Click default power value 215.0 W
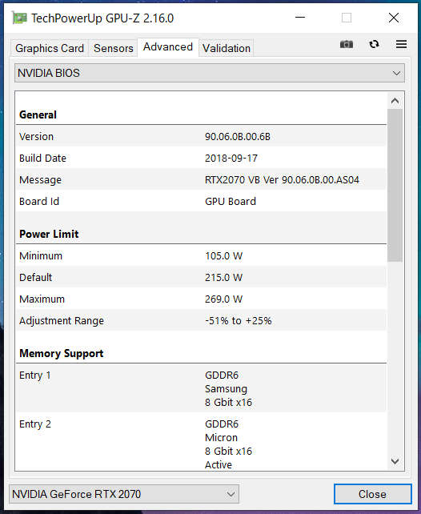This screenshot has width=421, height=514. [224, 277]
